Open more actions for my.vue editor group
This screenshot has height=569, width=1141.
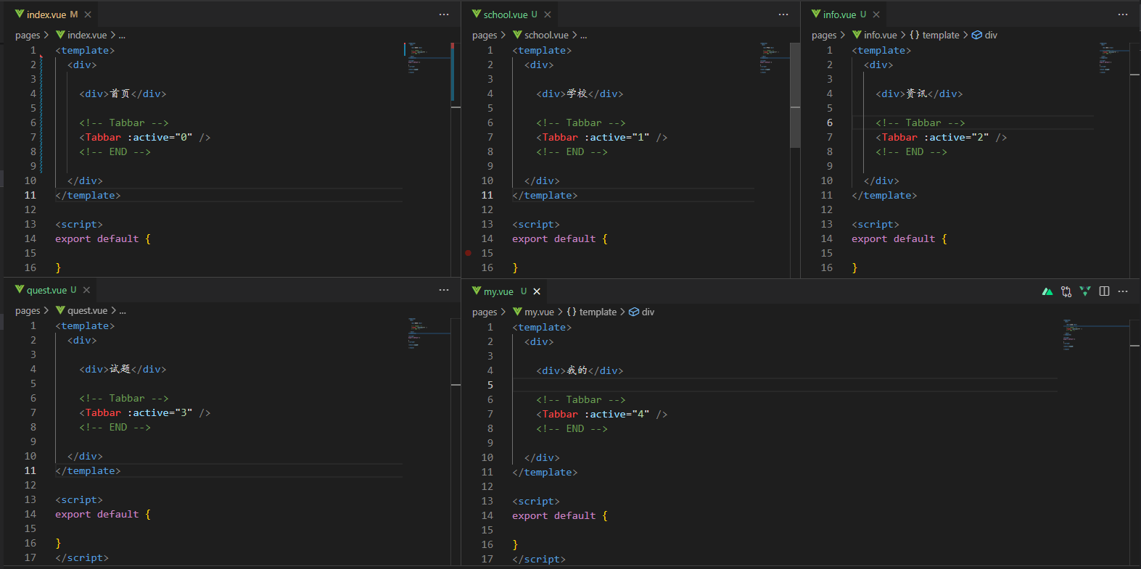point(1123,291)
